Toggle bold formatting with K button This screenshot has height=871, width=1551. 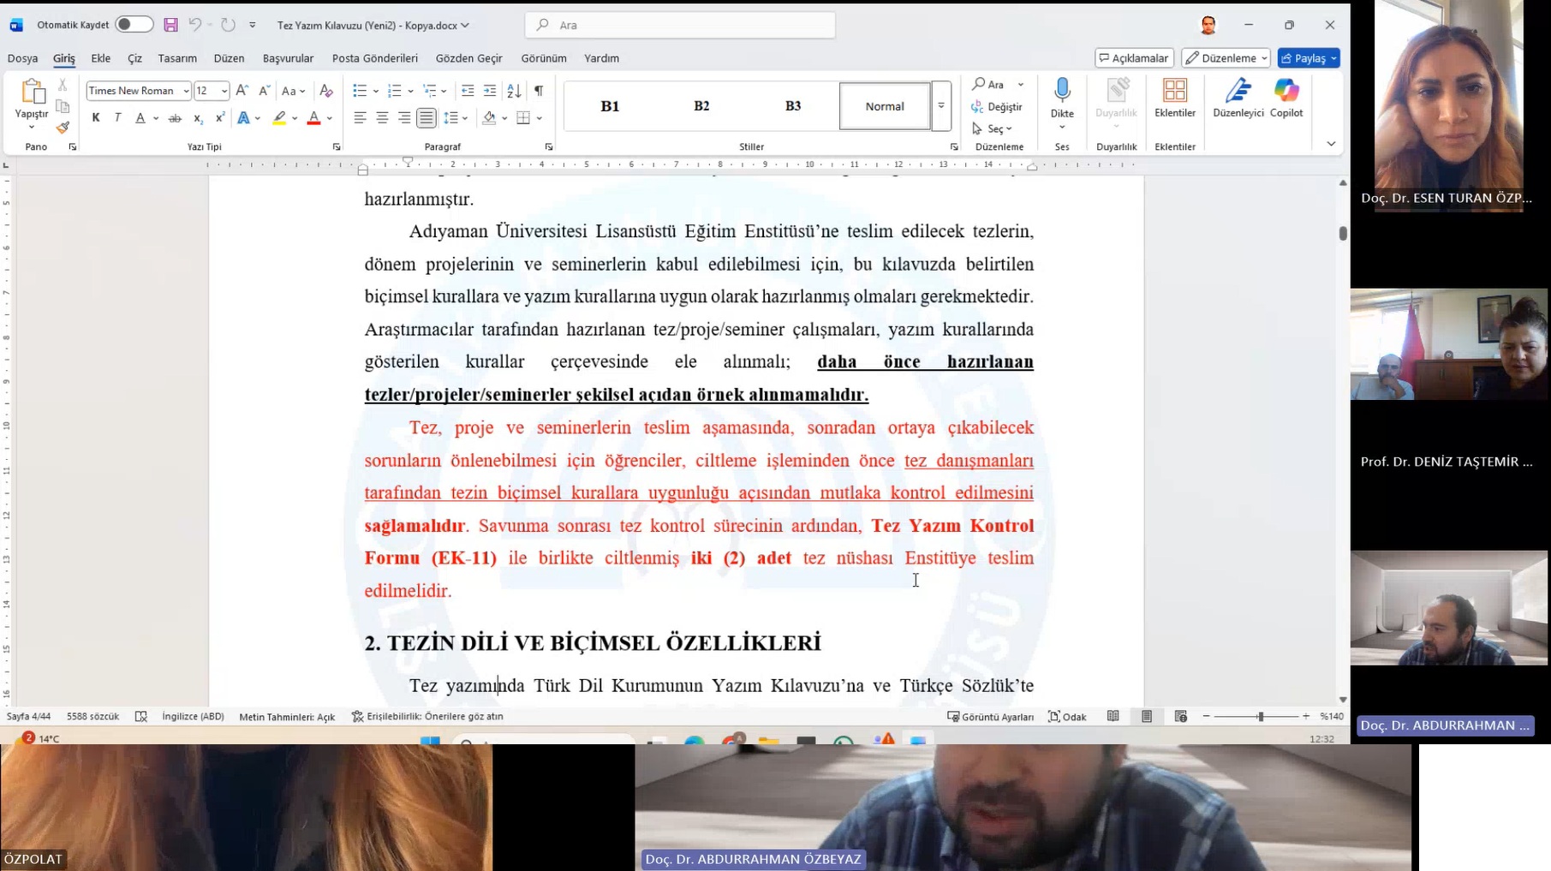[x=96, y=118]
